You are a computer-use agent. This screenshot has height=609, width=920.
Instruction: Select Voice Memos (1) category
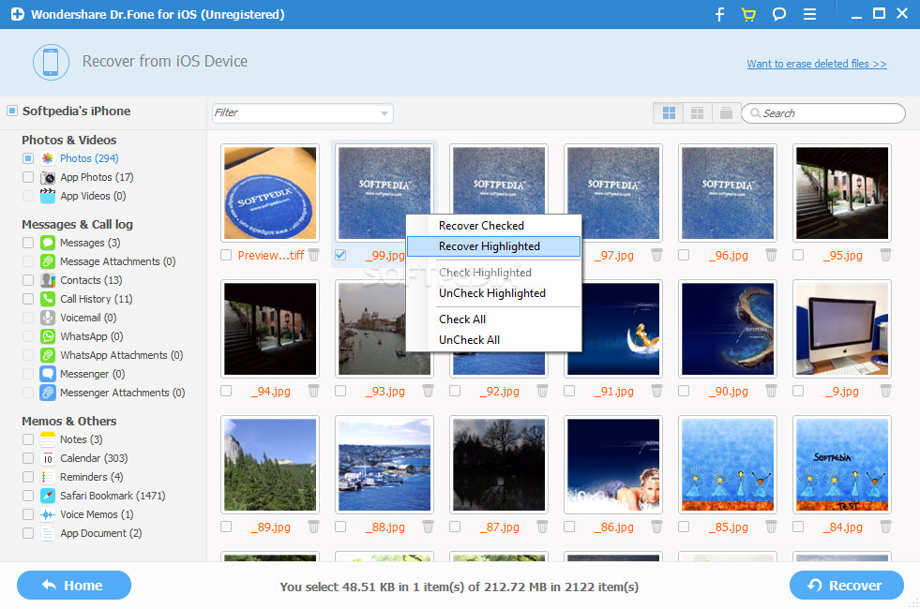point(97,514)
